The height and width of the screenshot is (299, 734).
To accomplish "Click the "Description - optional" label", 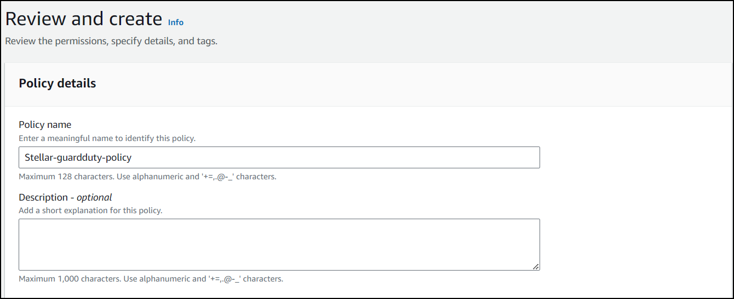I will pyautogui.click(x=65, y=197).
